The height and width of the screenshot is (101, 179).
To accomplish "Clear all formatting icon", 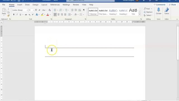I will (x=50, y=10).
